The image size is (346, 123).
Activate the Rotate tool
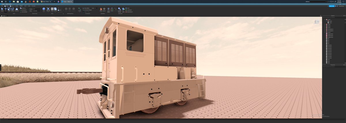click(12, 10)
